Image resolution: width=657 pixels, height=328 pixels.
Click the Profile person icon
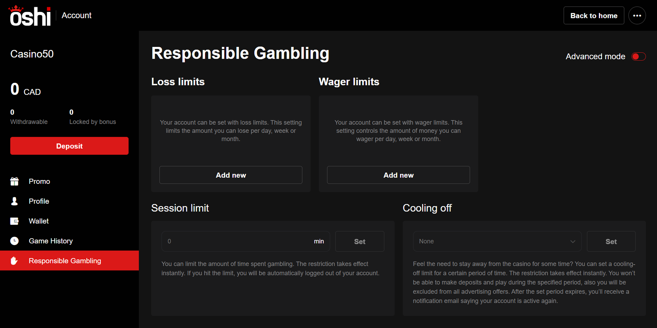click(14, 201)
